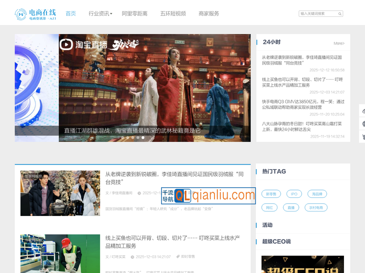Click the chat bubble icon on right edge
The image size is (365, 273).
pos(363,124)
